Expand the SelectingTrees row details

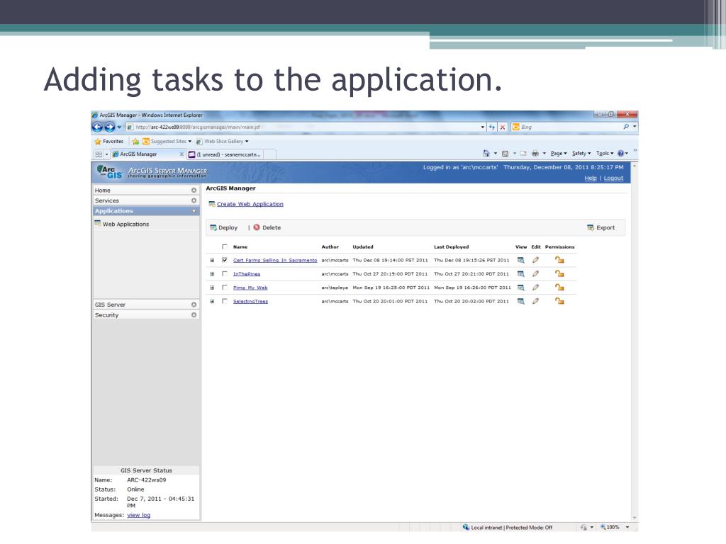click(x=212, y=301)
